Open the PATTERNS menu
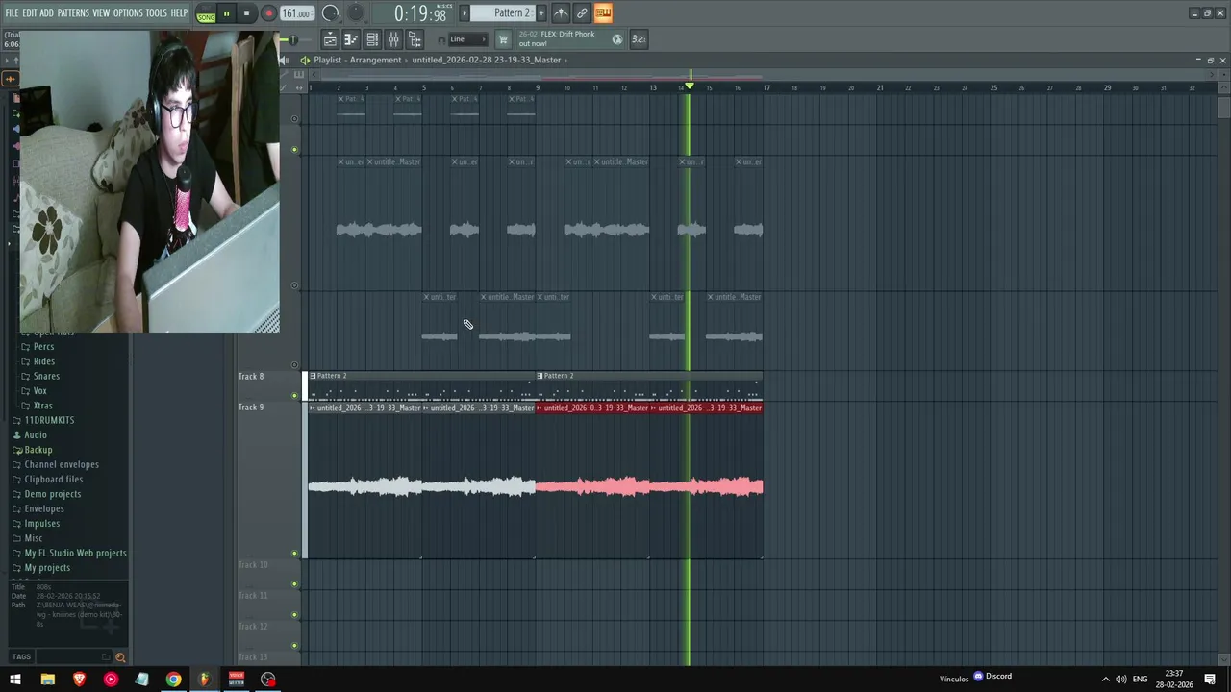 click(x=73, y=13)
